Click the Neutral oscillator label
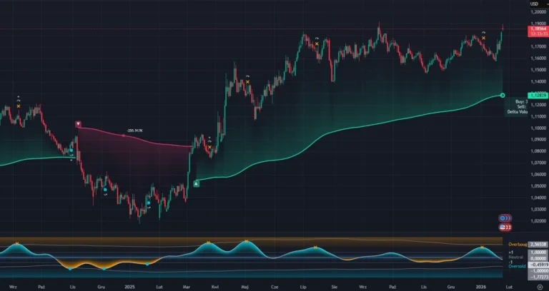This screenshot has width=549, height=291. [515, 257]
